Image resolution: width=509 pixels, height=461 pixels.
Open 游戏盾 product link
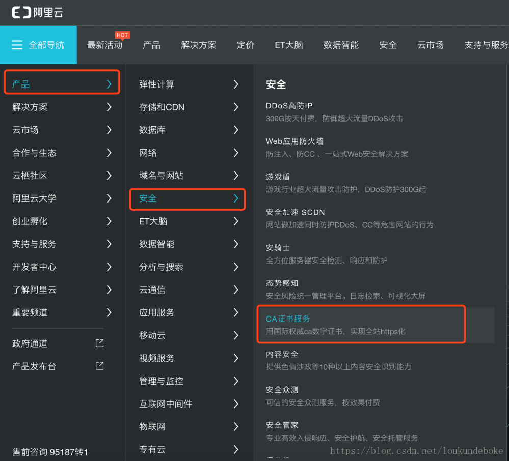(x=278, y=177)
